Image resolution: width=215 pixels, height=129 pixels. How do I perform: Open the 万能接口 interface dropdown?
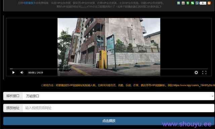[x=118, y=96]
